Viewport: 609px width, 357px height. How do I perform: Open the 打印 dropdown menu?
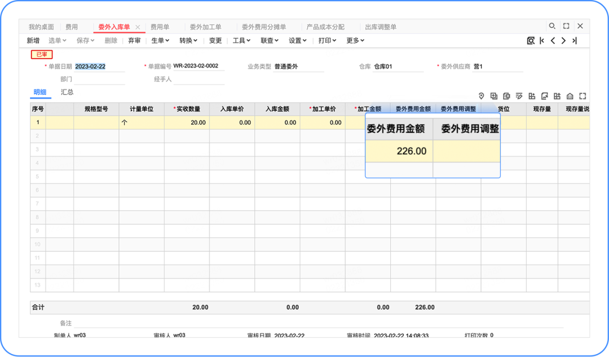[x=327, y=41]
